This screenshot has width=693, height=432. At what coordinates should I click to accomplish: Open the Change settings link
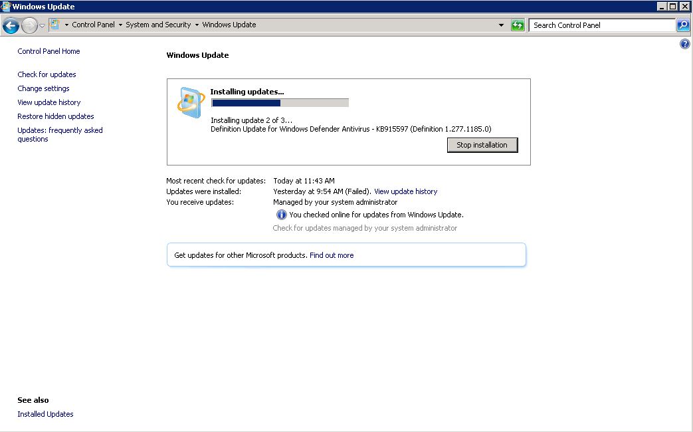43,88
